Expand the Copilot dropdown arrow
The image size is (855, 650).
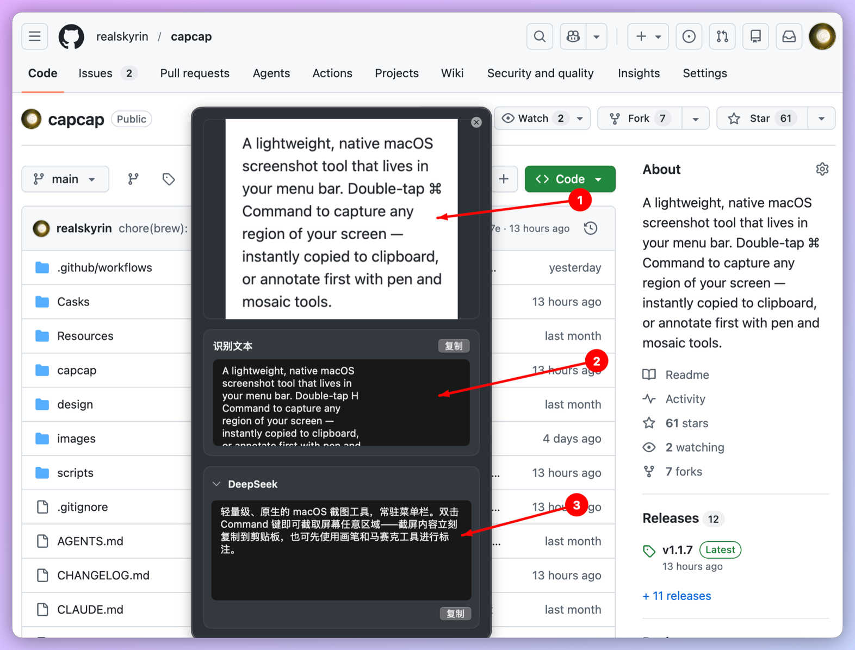pyautogui.click(x=597, y=36)
